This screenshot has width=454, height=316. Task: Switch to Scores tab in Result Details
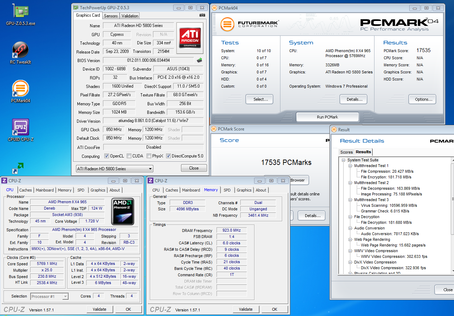point(346,152)
